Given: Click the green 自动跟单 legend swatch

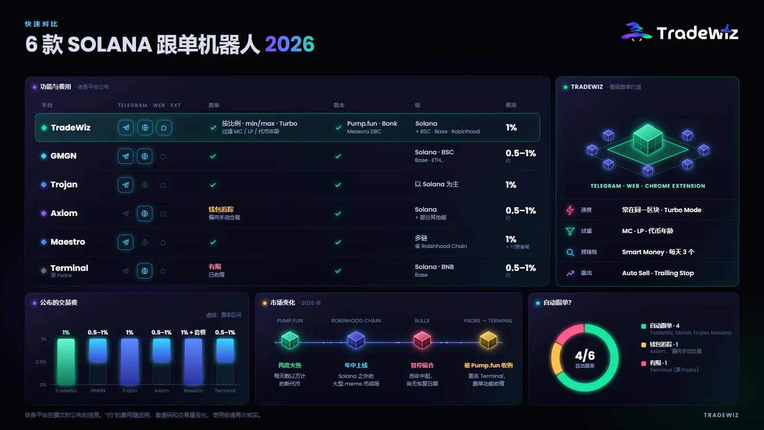Looking at the screenshot, I should (644, 326).
